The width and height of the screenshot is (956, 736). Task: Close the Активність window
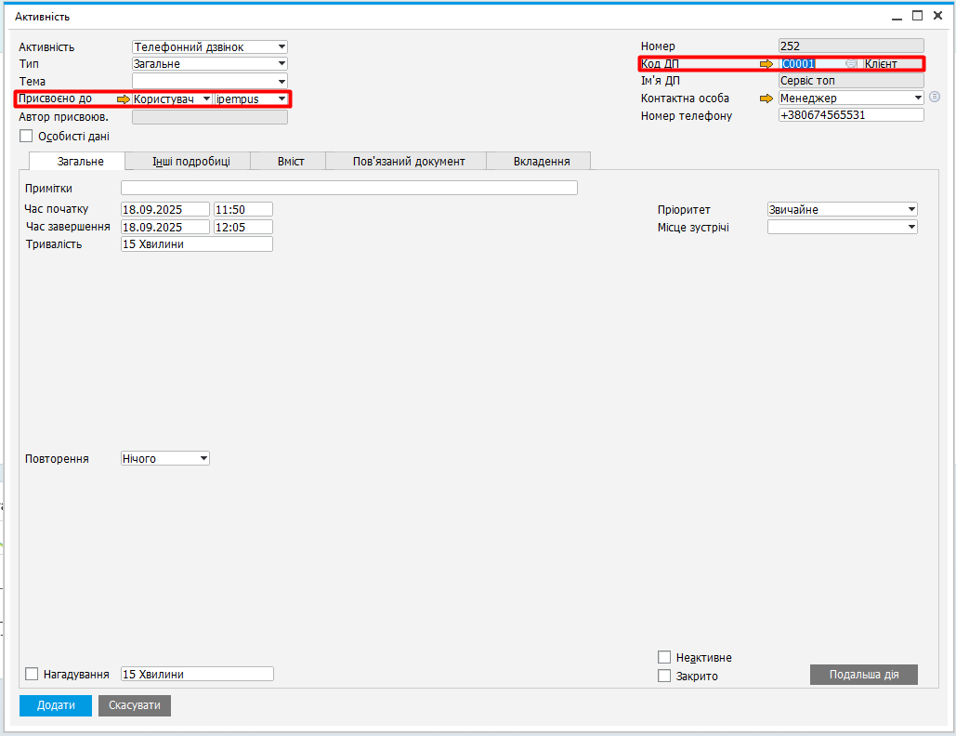[937, 16]
